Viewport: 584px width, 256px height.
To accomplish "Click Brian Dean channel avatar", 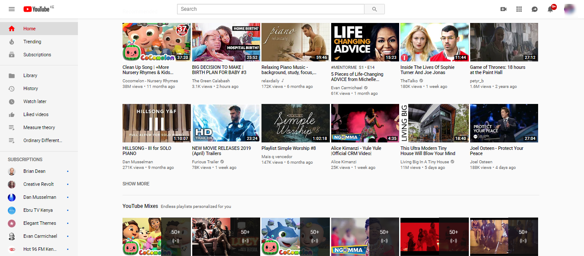I will coord(12,171).
